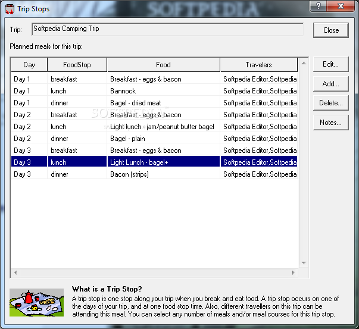Click Travelers cell in Day 1 breakfast row
Screen dimensions: 359x329
point(259,79)
